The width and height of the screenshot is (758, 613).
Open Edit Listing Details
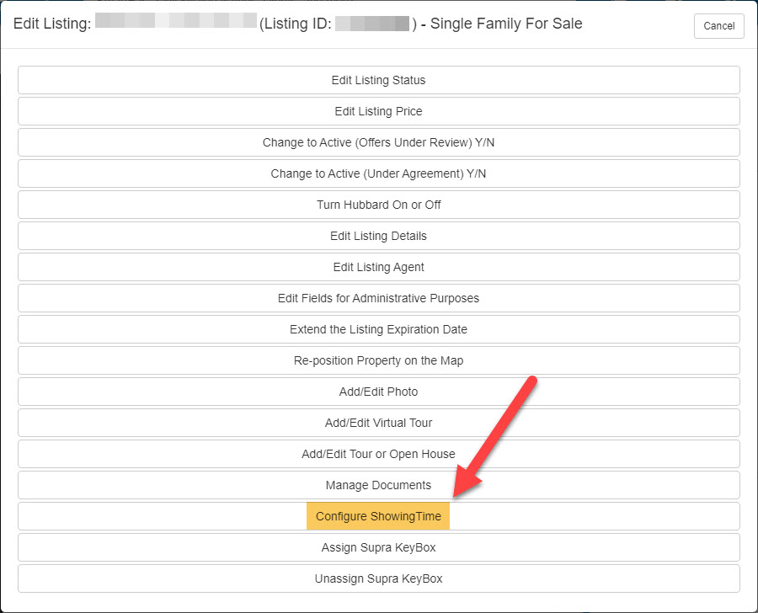[378, 237]
